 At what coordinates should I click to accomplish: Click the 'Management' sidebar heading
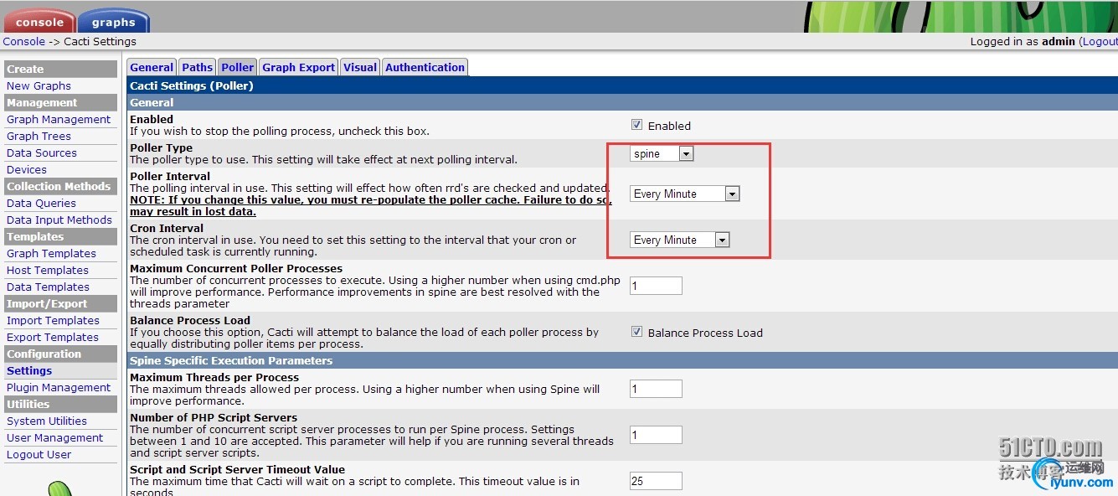point(42,102)
